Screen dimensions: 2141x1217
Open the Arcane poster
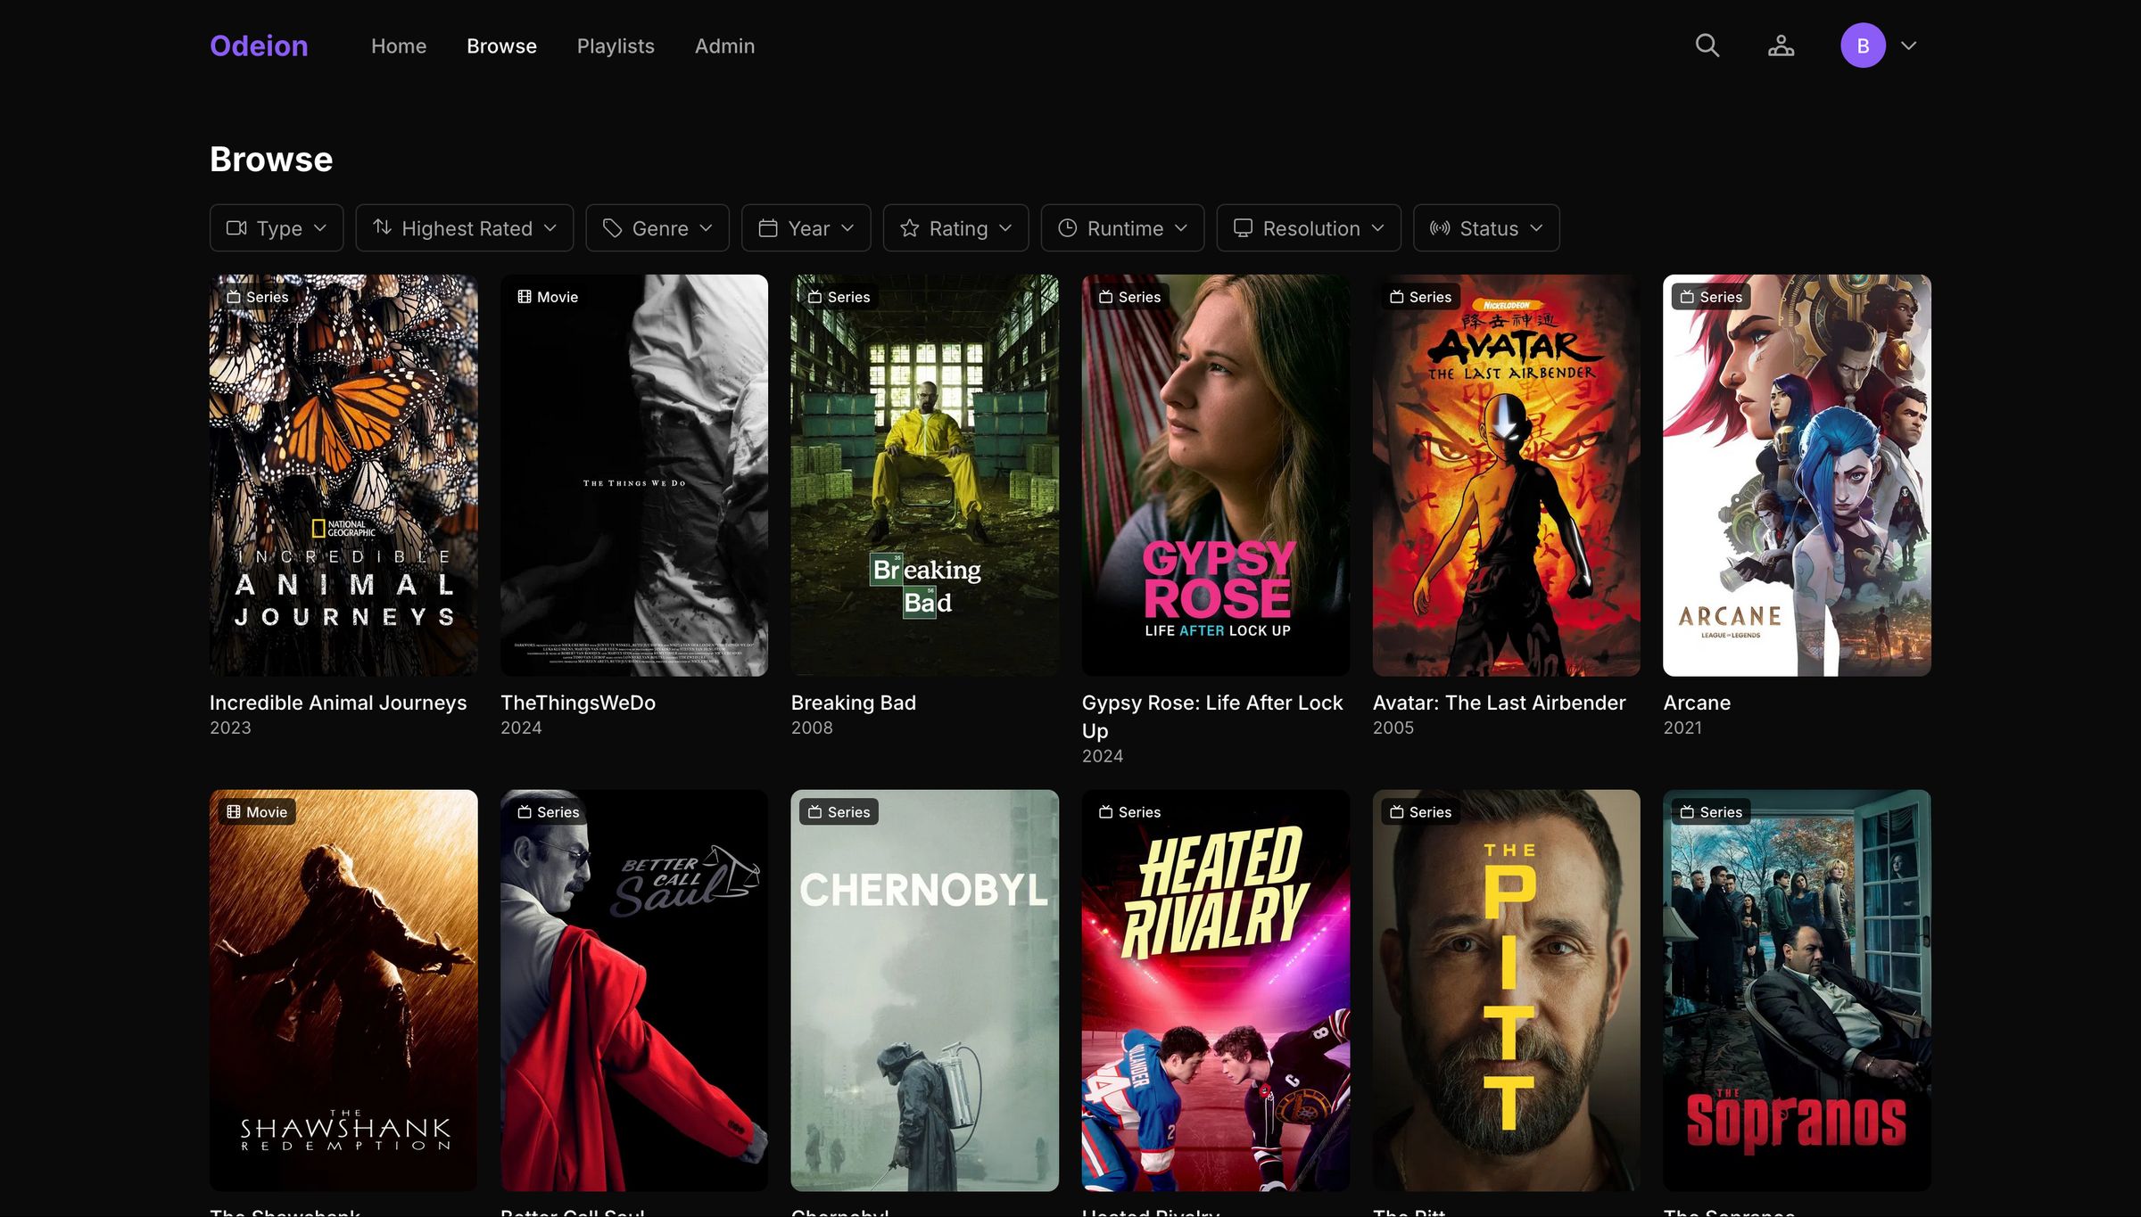(1798, 475)
